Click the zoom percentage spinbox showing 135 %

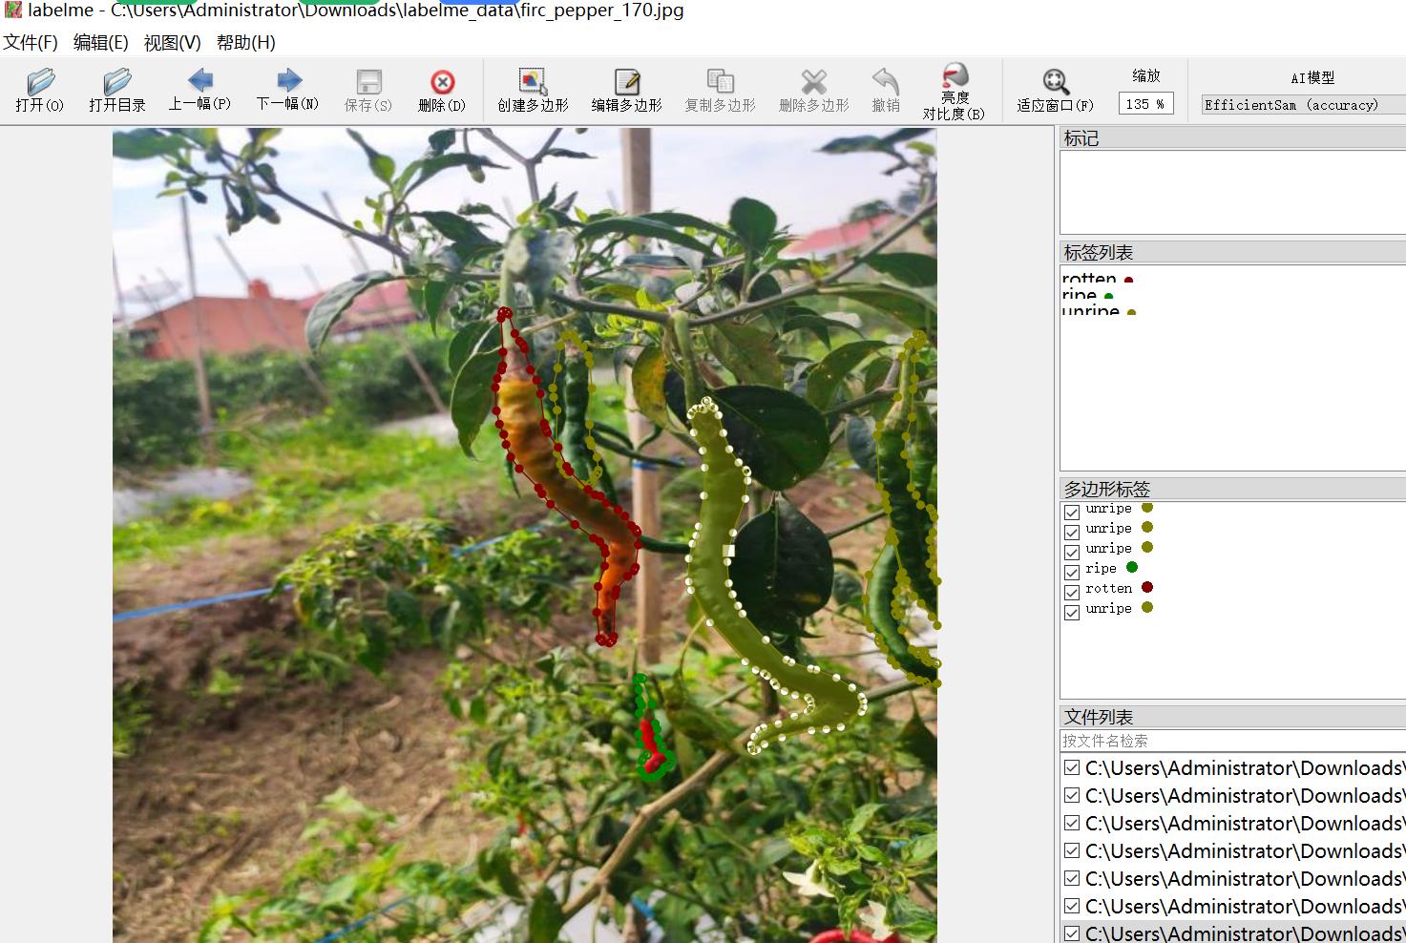point(1144,104)
